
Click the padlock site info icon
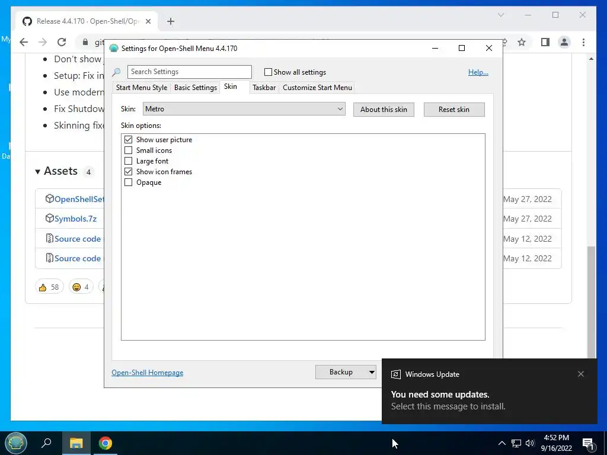click(x=85, y=42)
